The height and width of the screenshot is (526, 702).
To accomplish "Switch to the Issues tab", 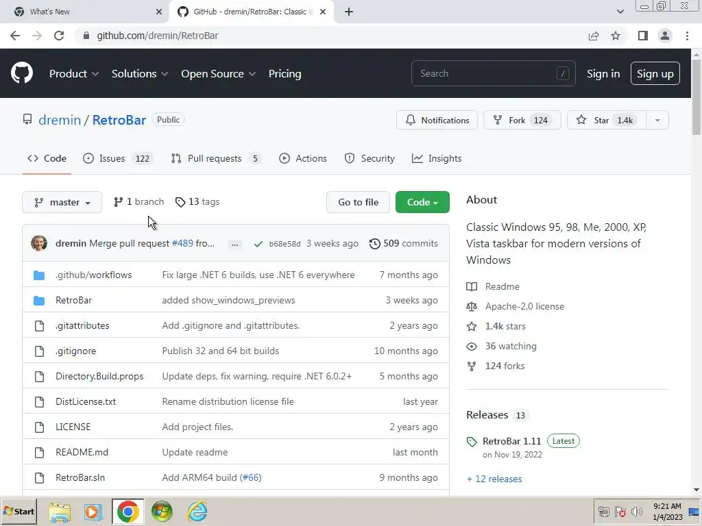I will click(118, 158).
